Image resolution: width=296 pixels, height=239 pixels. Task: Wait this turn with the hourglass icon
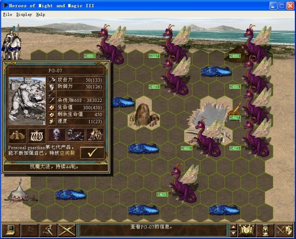[x=265, y=230]
